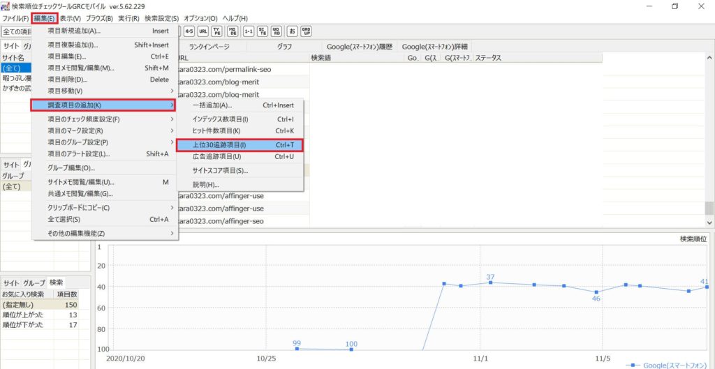Switch to グラフ tab
715x369 pixels.
[284, 47]
